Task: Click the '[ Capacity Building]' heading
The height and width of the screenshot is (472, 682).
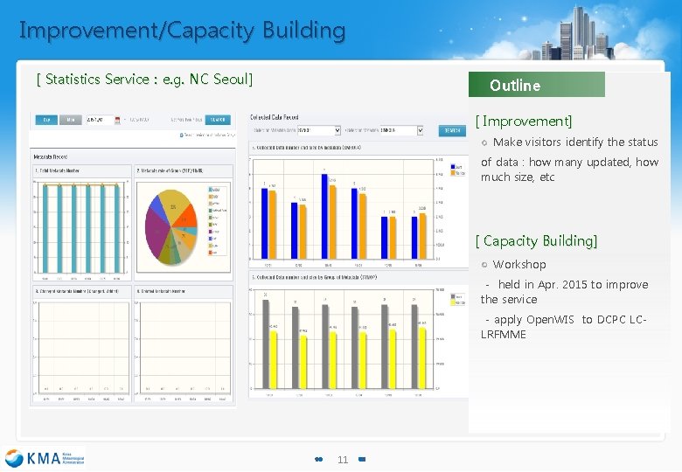Action: click(x=536, y=240)
